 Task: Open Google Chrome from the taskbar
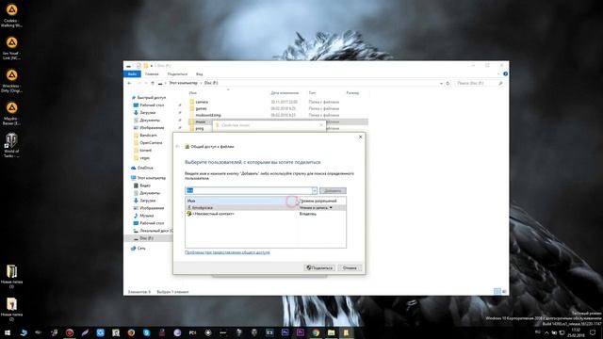point(316,332)
